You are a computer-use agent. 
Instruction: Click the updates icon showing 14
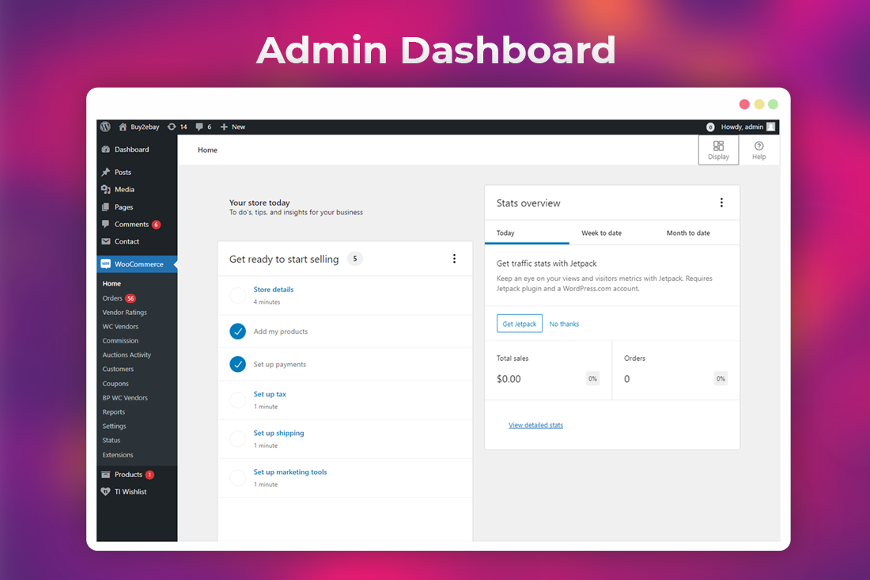[x=172, y=127]
